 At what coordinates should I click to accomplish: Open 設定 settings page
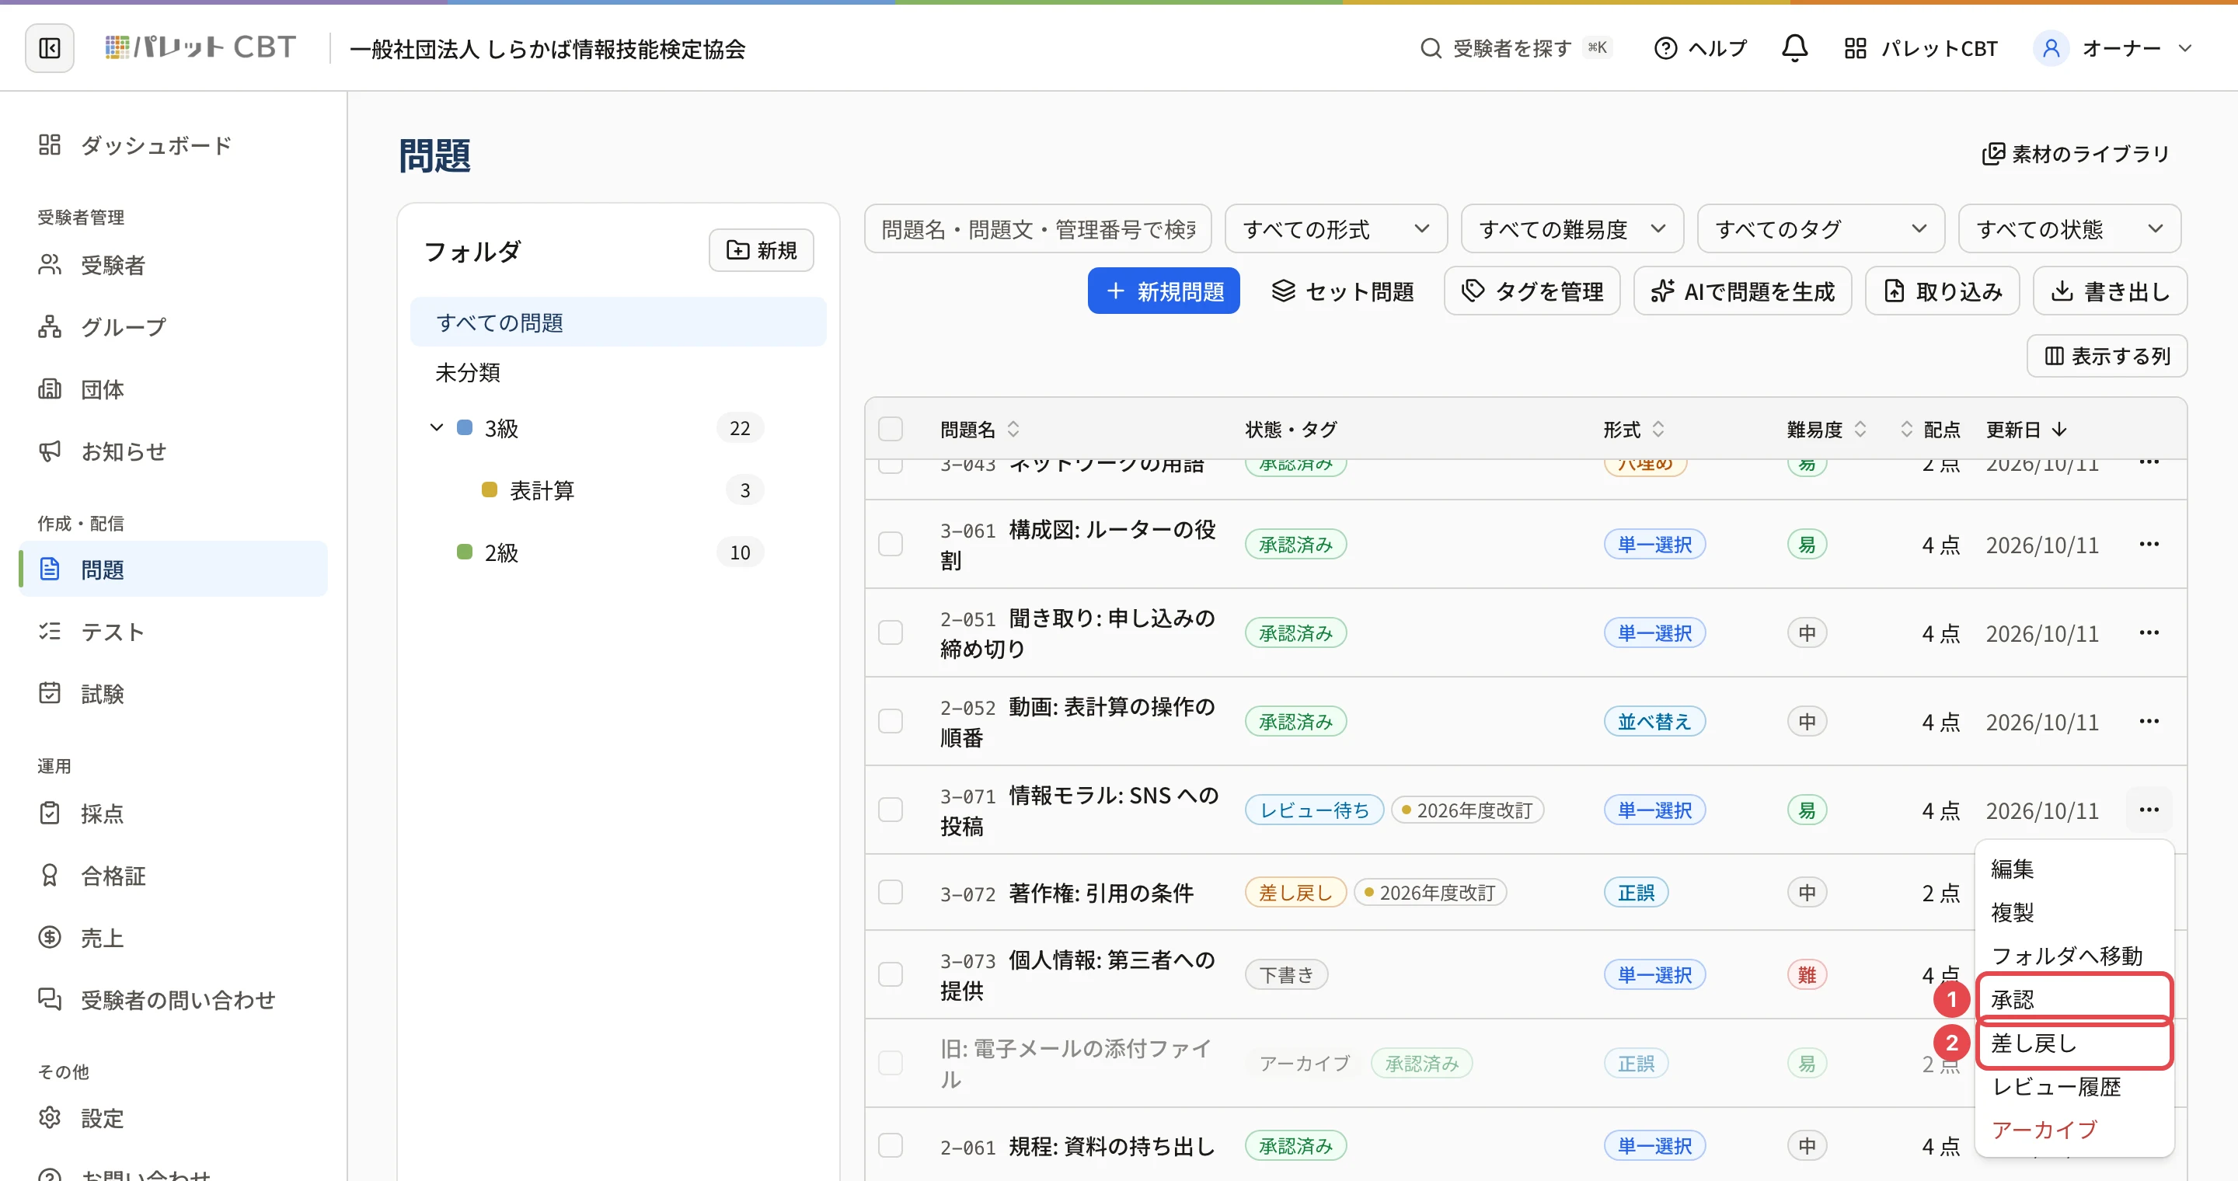(x=174, y=1117)
